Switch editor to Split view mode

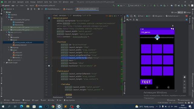tap(181, 12)
